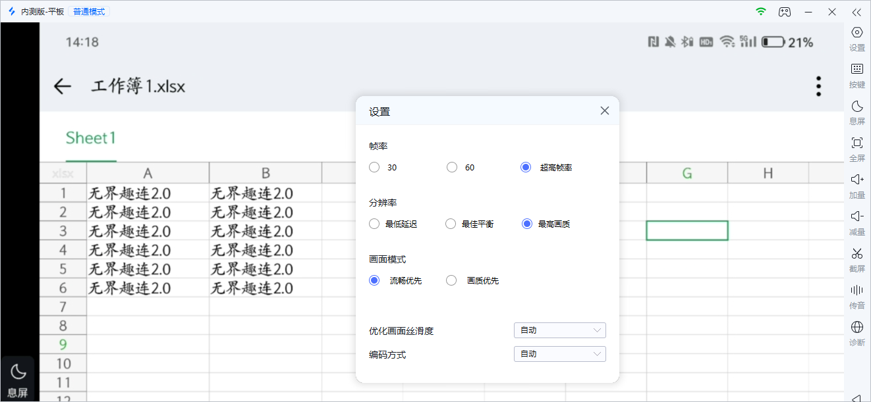This screenshot has width=871, height=402.
Task: Select the row 9 header in the spreadsheet
Action: coord(63,344)
